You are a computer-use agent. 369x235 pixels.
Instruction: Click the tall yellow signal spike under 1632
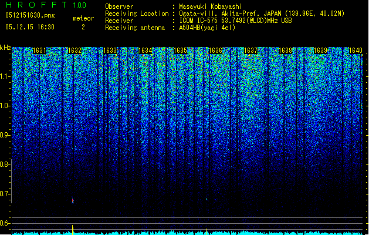[x=73, y=230]
